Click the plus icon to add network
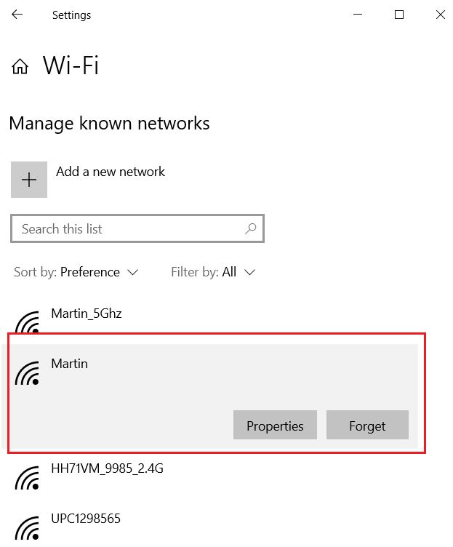Screen dimensions: 453x547 tap(29, 180)
